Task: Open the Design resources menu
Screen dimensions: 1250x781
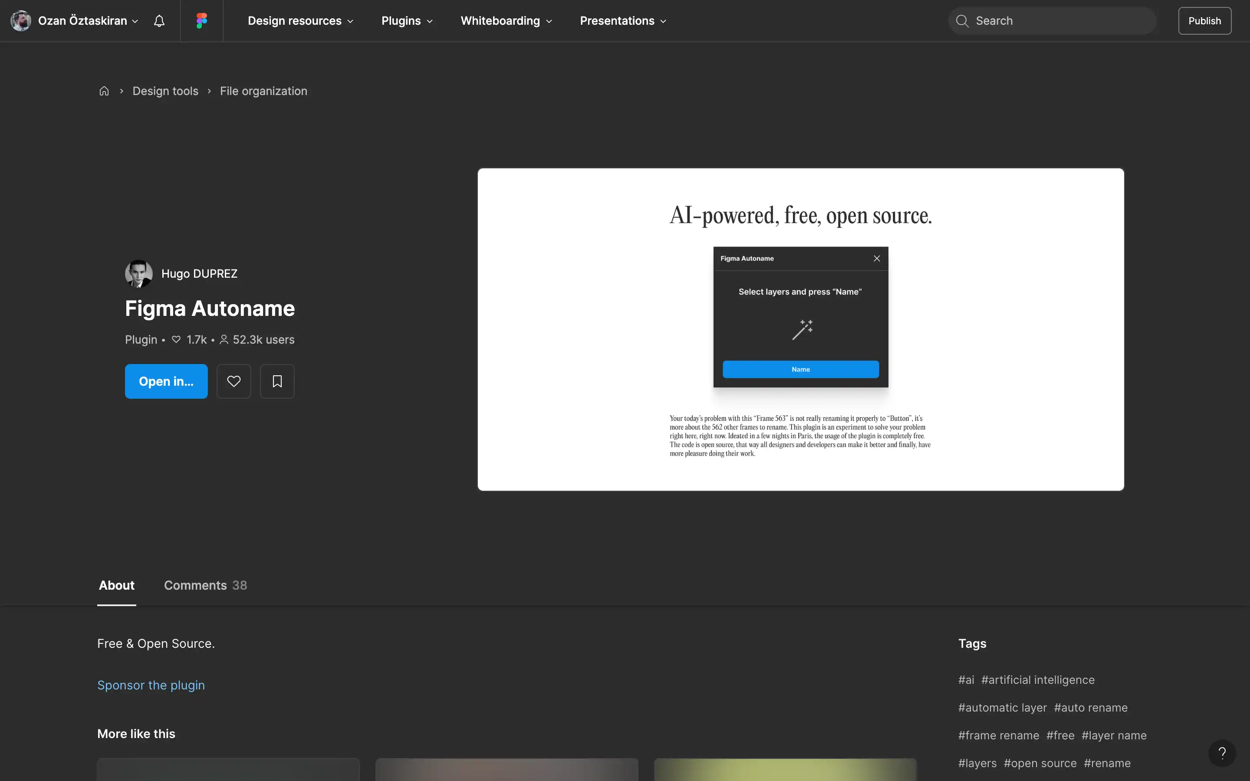Action: [x=301, y=21]
